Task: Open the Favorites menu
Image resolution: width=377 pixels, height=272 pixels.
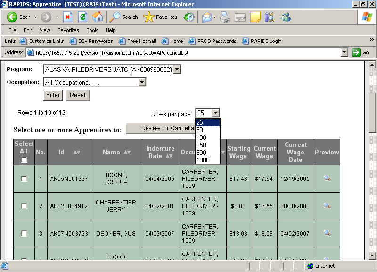Action: tap(68, 30)
